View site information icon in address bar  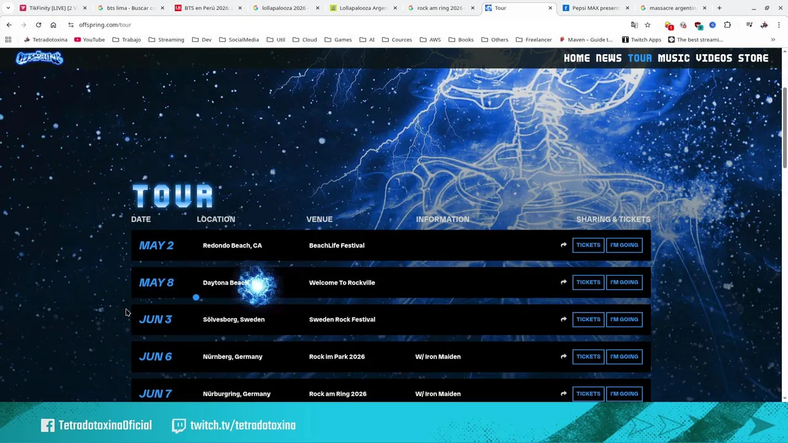point(71,25)
